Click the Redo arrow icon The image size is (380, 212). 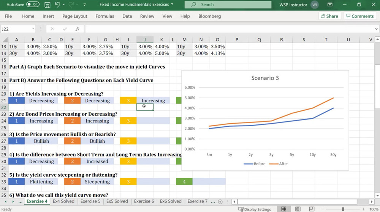point(71,4)
